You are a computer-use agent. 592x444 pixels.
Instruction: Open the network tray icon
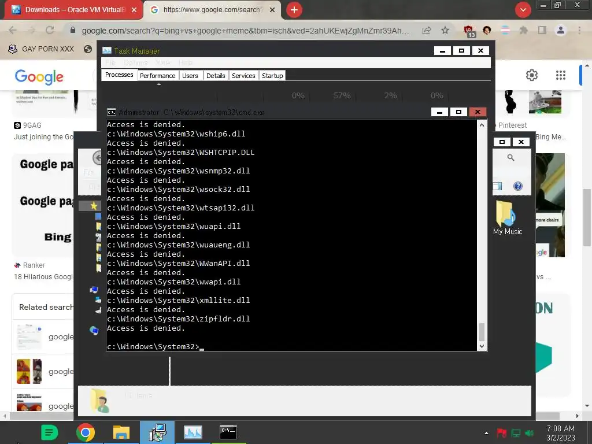(516, 433)
